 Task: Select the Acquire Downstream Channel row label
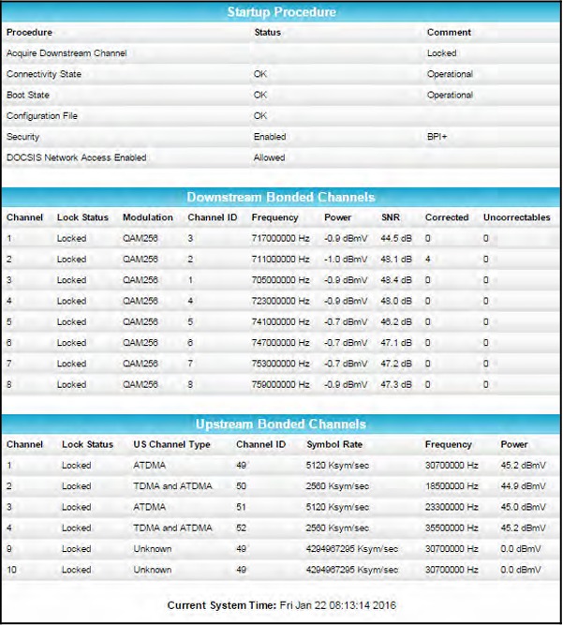click(x=67, y=53)
